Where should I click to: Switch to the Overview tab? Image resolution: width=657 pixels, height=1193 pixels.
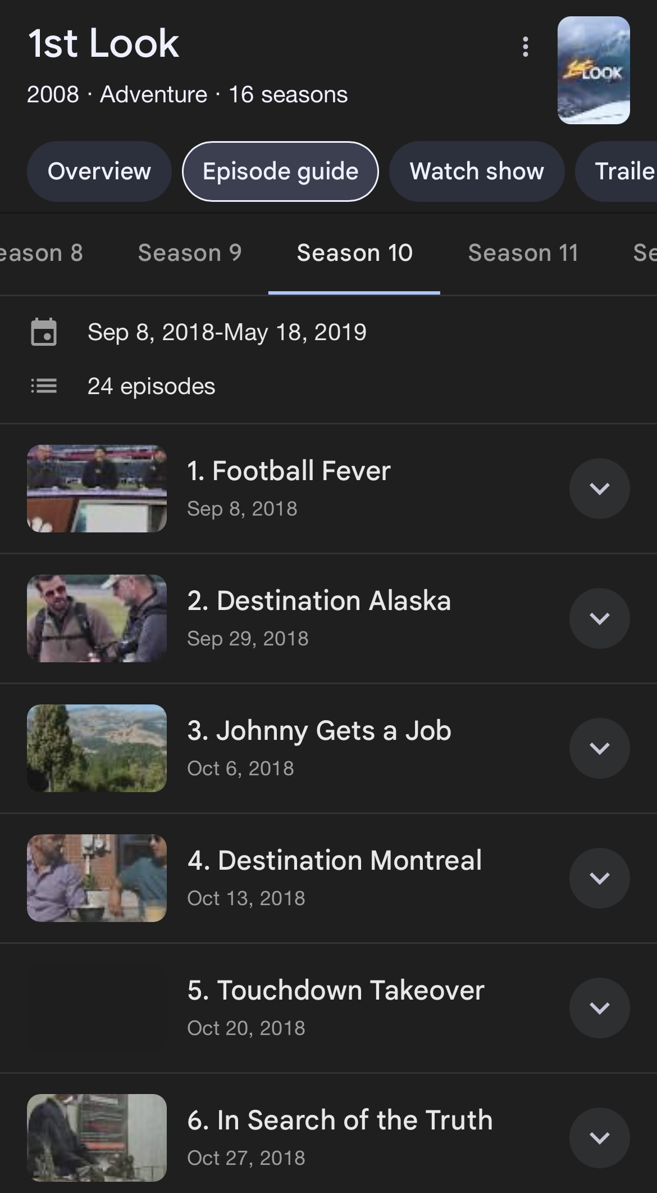coord(99,171)
